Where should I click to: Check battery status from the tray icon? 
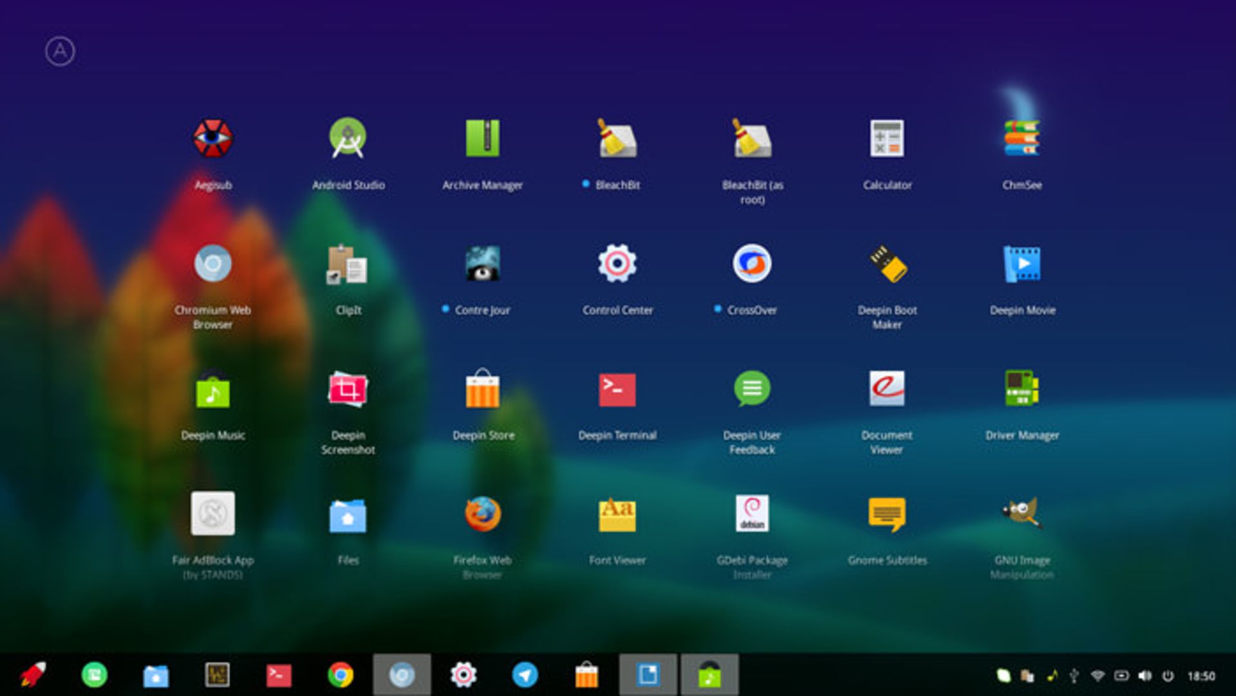(x=1121, y=675)
